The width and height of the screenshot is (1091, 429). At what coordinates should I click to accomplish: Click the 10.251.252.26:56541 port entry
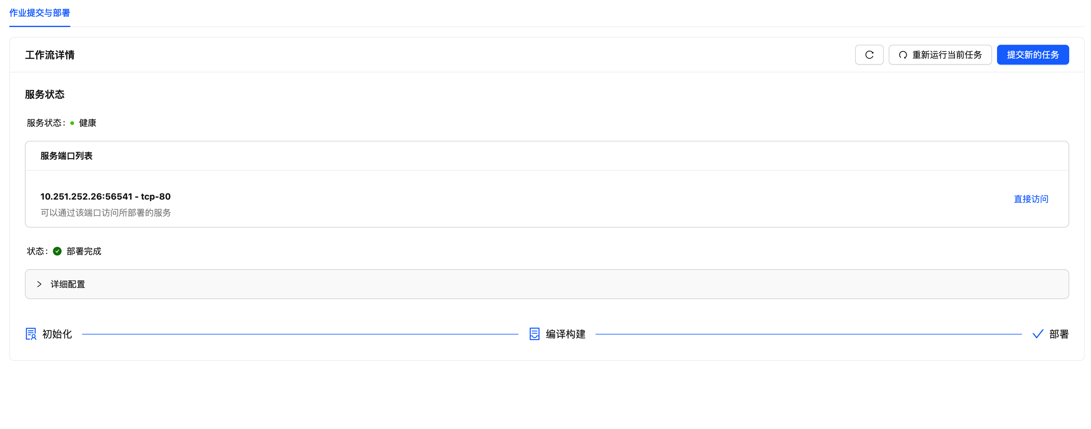(105, 197)
